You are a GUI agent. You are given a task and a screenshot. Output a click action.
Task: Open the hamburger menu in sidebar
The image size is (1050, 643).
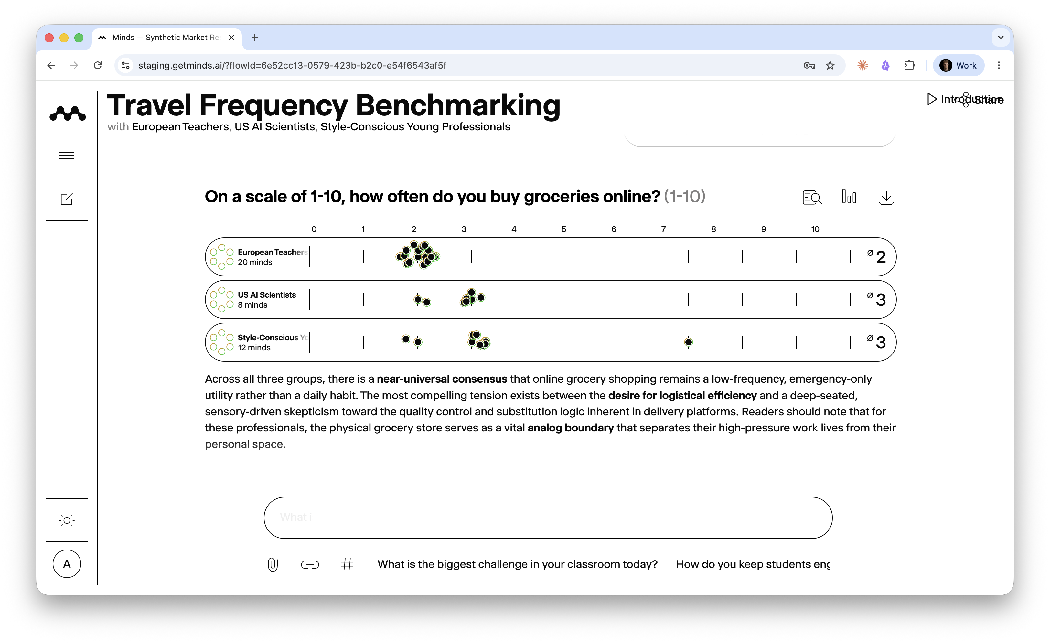click(66, 156)
